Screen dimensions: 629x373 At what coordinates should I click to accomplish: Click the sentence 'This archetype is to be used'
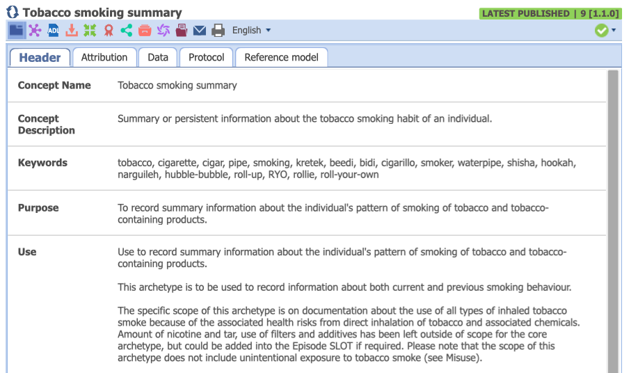click(344, 287)
